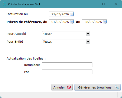The width and height of the screenshot is (122, 98).
Task: Minimize the Pré-facturation window
Action: tap(92, 4)
